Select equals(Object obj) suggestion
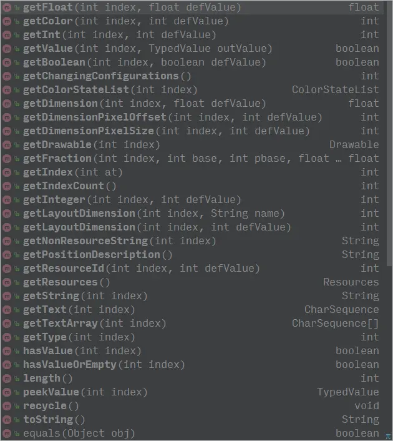 click(192, 434)
